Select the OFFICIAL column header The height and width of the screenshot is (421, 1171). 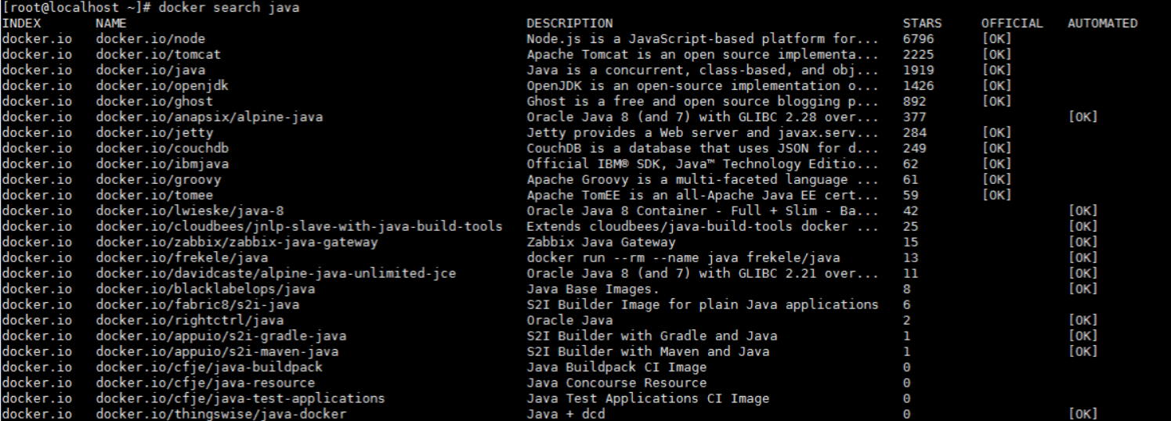pos(1012,23)
